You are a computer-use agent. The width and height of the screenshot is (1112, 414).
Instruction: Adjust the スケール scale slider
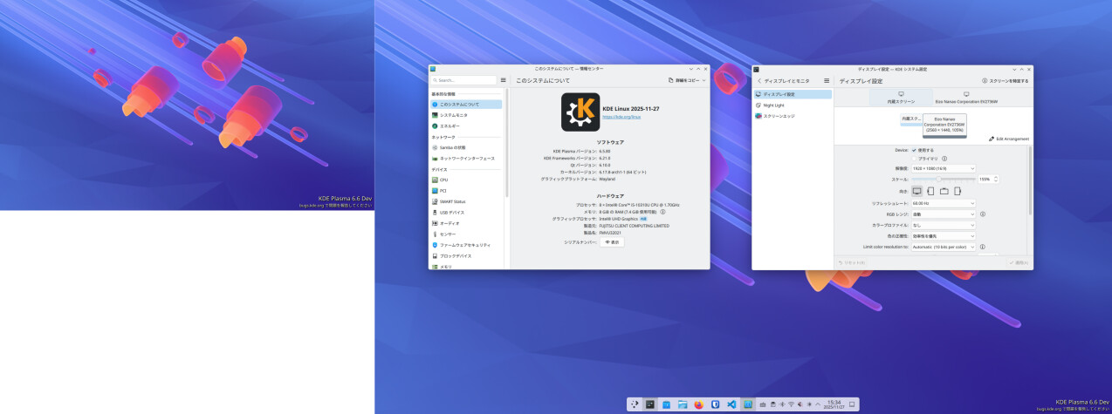click(x=938, y=180)
